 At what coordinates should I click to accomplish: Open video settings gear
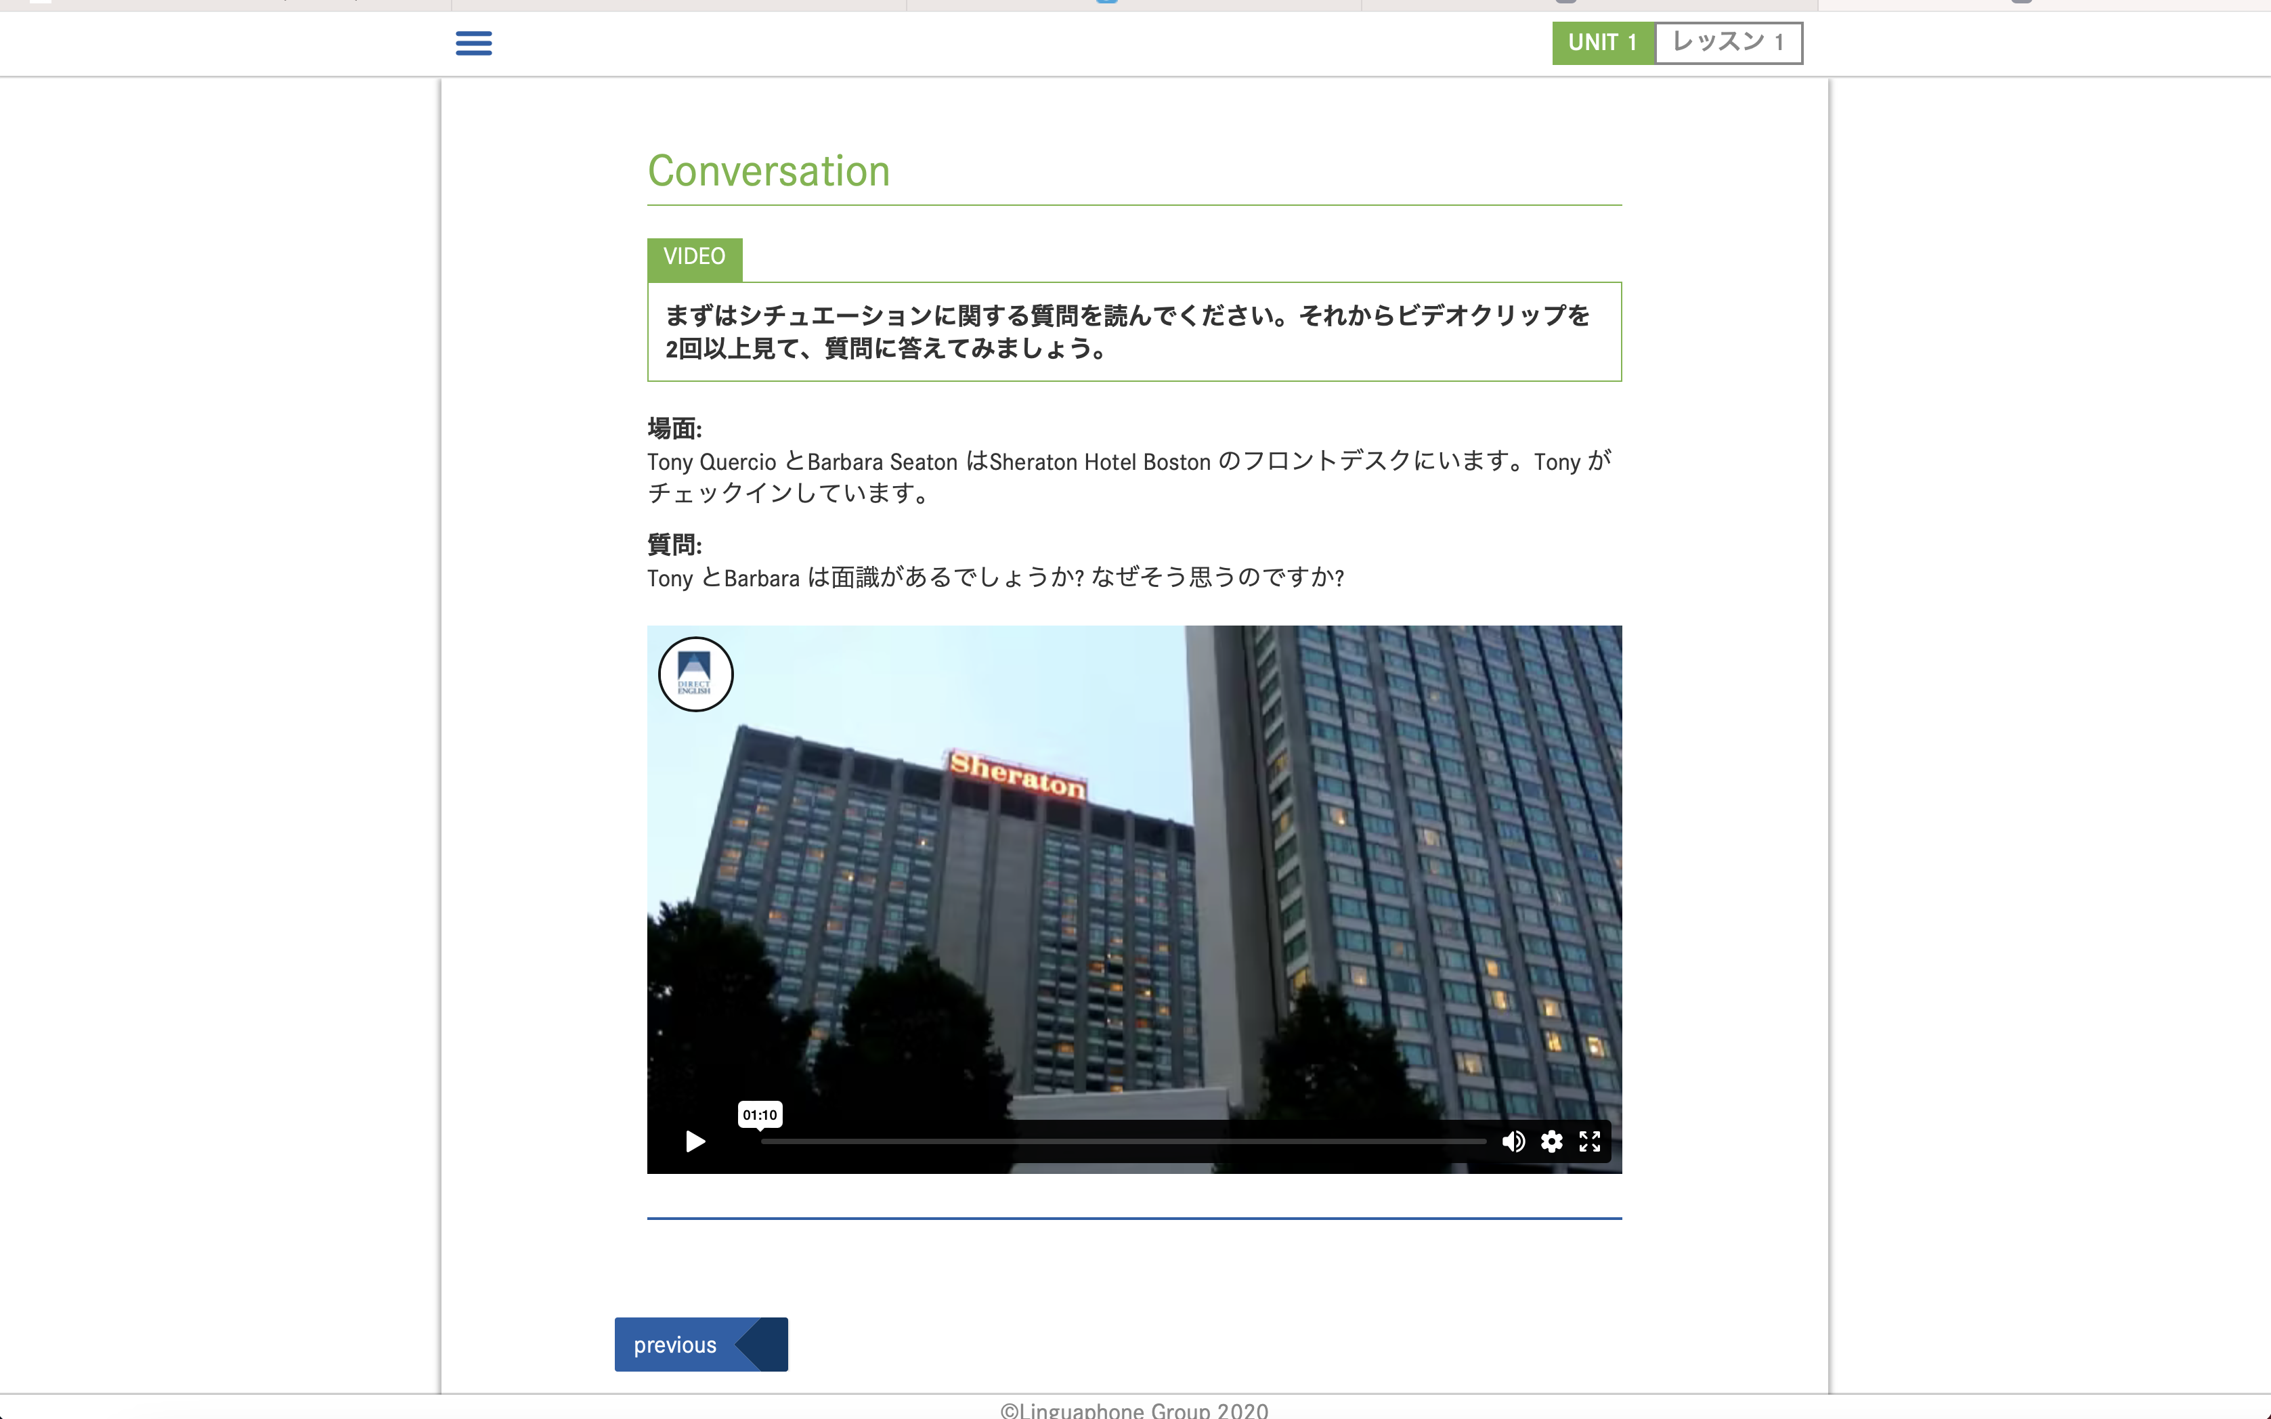coord(1552,1141)
